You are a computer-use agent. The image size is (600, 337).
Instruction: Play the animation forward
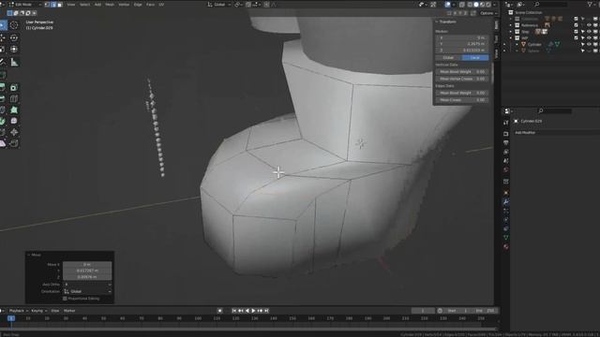[253, 311]
